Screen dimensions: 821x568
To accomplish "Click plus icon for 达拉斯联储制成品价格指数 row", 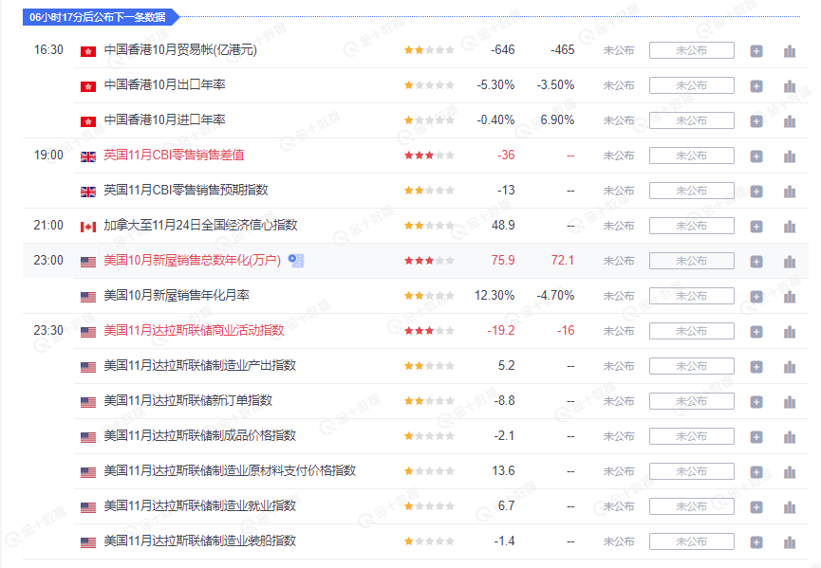I will click(756, 437).
